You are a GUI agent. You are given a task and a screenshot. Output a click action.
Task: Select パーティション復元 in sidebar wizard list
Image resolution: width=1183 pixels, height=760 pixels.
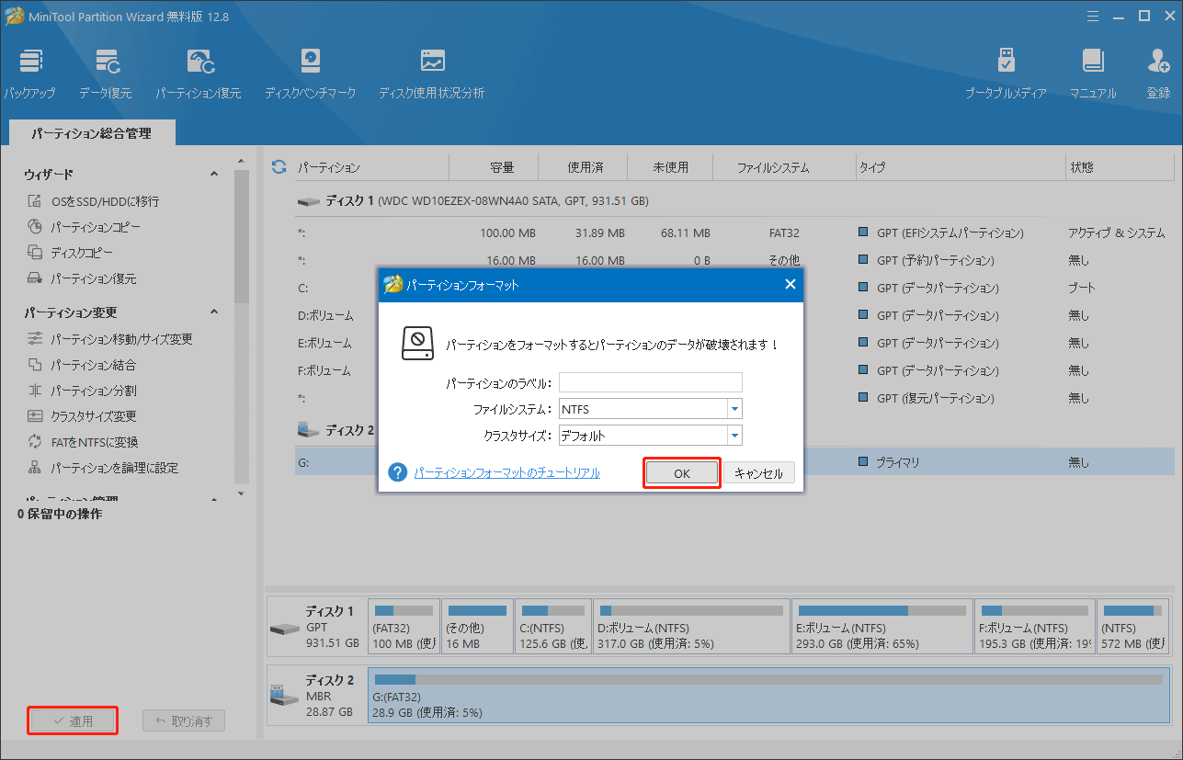click(x=81, y=278)
